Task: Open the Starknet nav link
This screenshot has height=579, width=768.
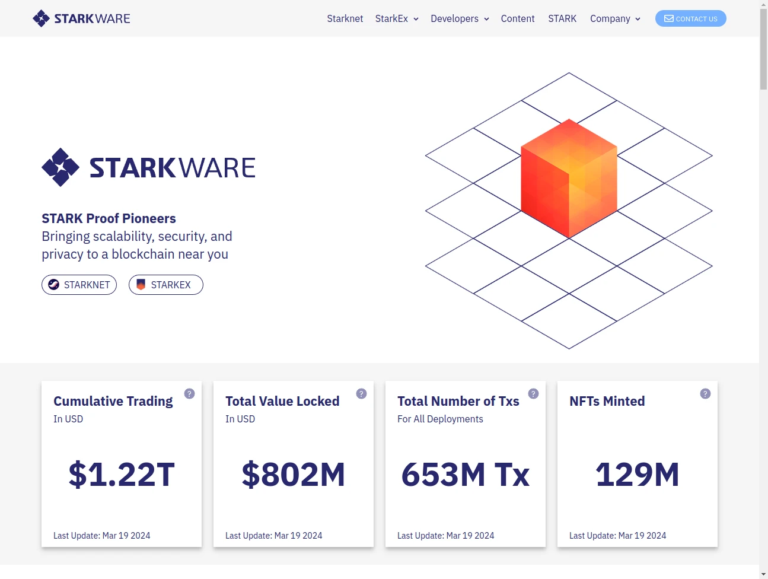Action: 345,18
